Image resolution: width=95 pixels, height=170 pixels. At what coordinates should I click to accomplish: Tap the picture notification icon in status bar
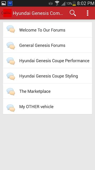tap(3, 3)
